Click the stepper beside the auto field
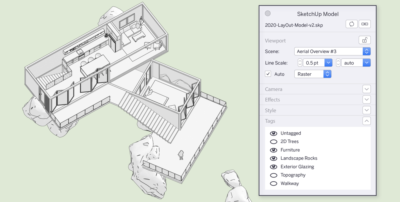400x202 pixels. (x=338, y=63)
